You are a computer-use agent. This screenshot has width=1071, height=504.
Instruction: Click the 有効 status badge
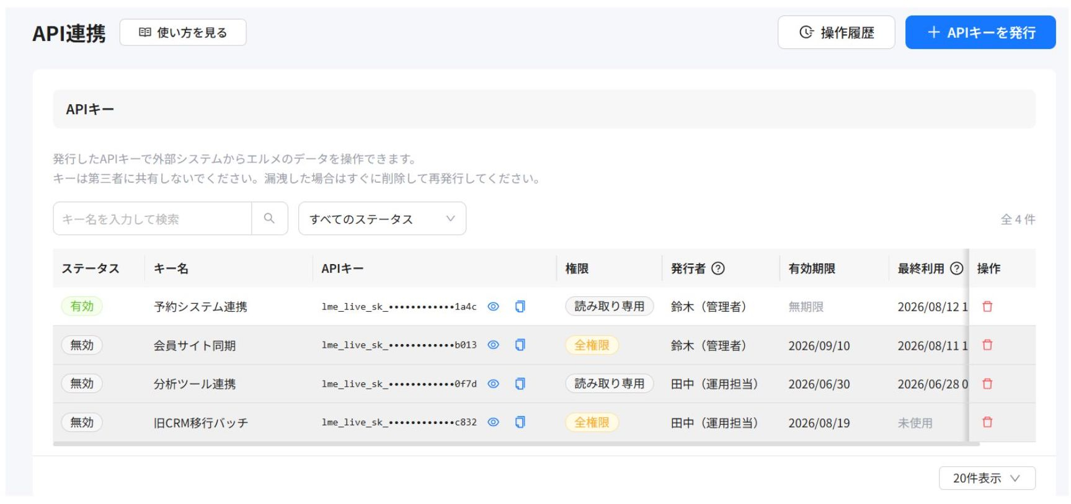pos(82,306)
